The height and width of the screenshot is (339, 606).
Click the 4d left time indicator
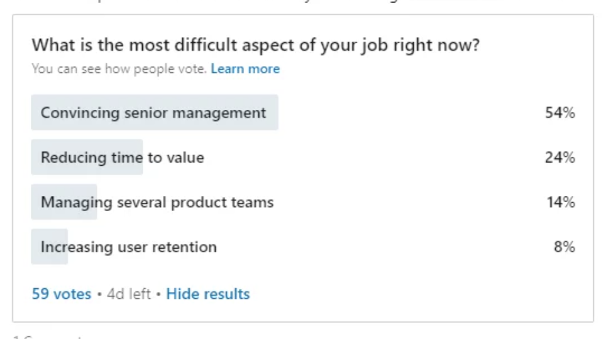point(128,294)
